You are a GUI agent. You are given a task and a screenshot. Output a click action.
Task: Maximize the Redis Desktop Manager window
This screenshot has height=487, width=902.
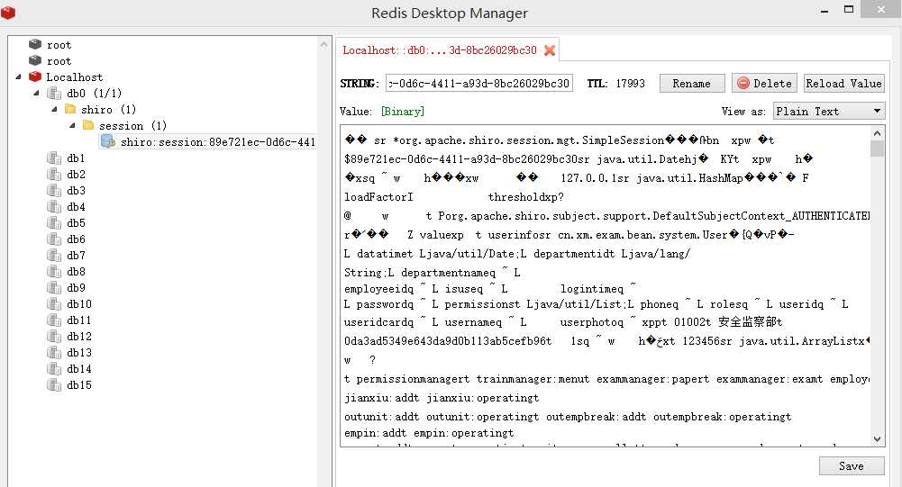pyautogui.click(x=849, y=10)
